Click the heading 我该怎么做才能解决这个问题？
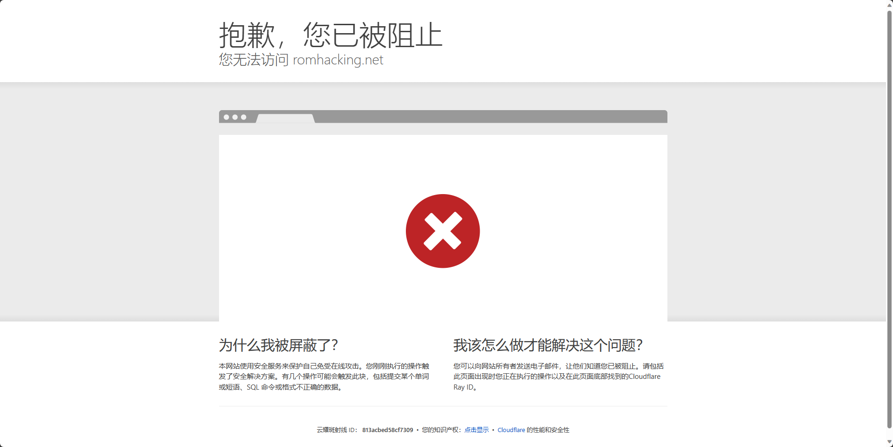This screenshot has height=447, width=893. 549,345
